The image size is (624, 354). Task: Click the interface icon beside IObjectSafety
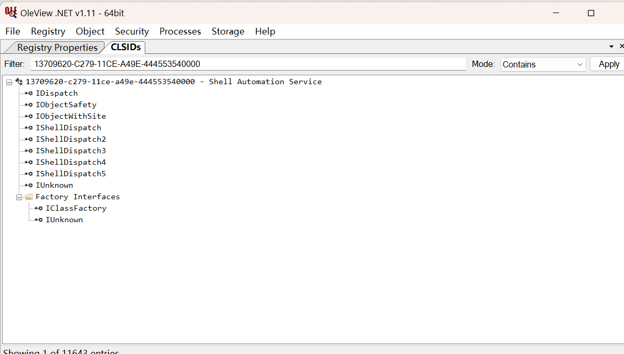(29, 105)
